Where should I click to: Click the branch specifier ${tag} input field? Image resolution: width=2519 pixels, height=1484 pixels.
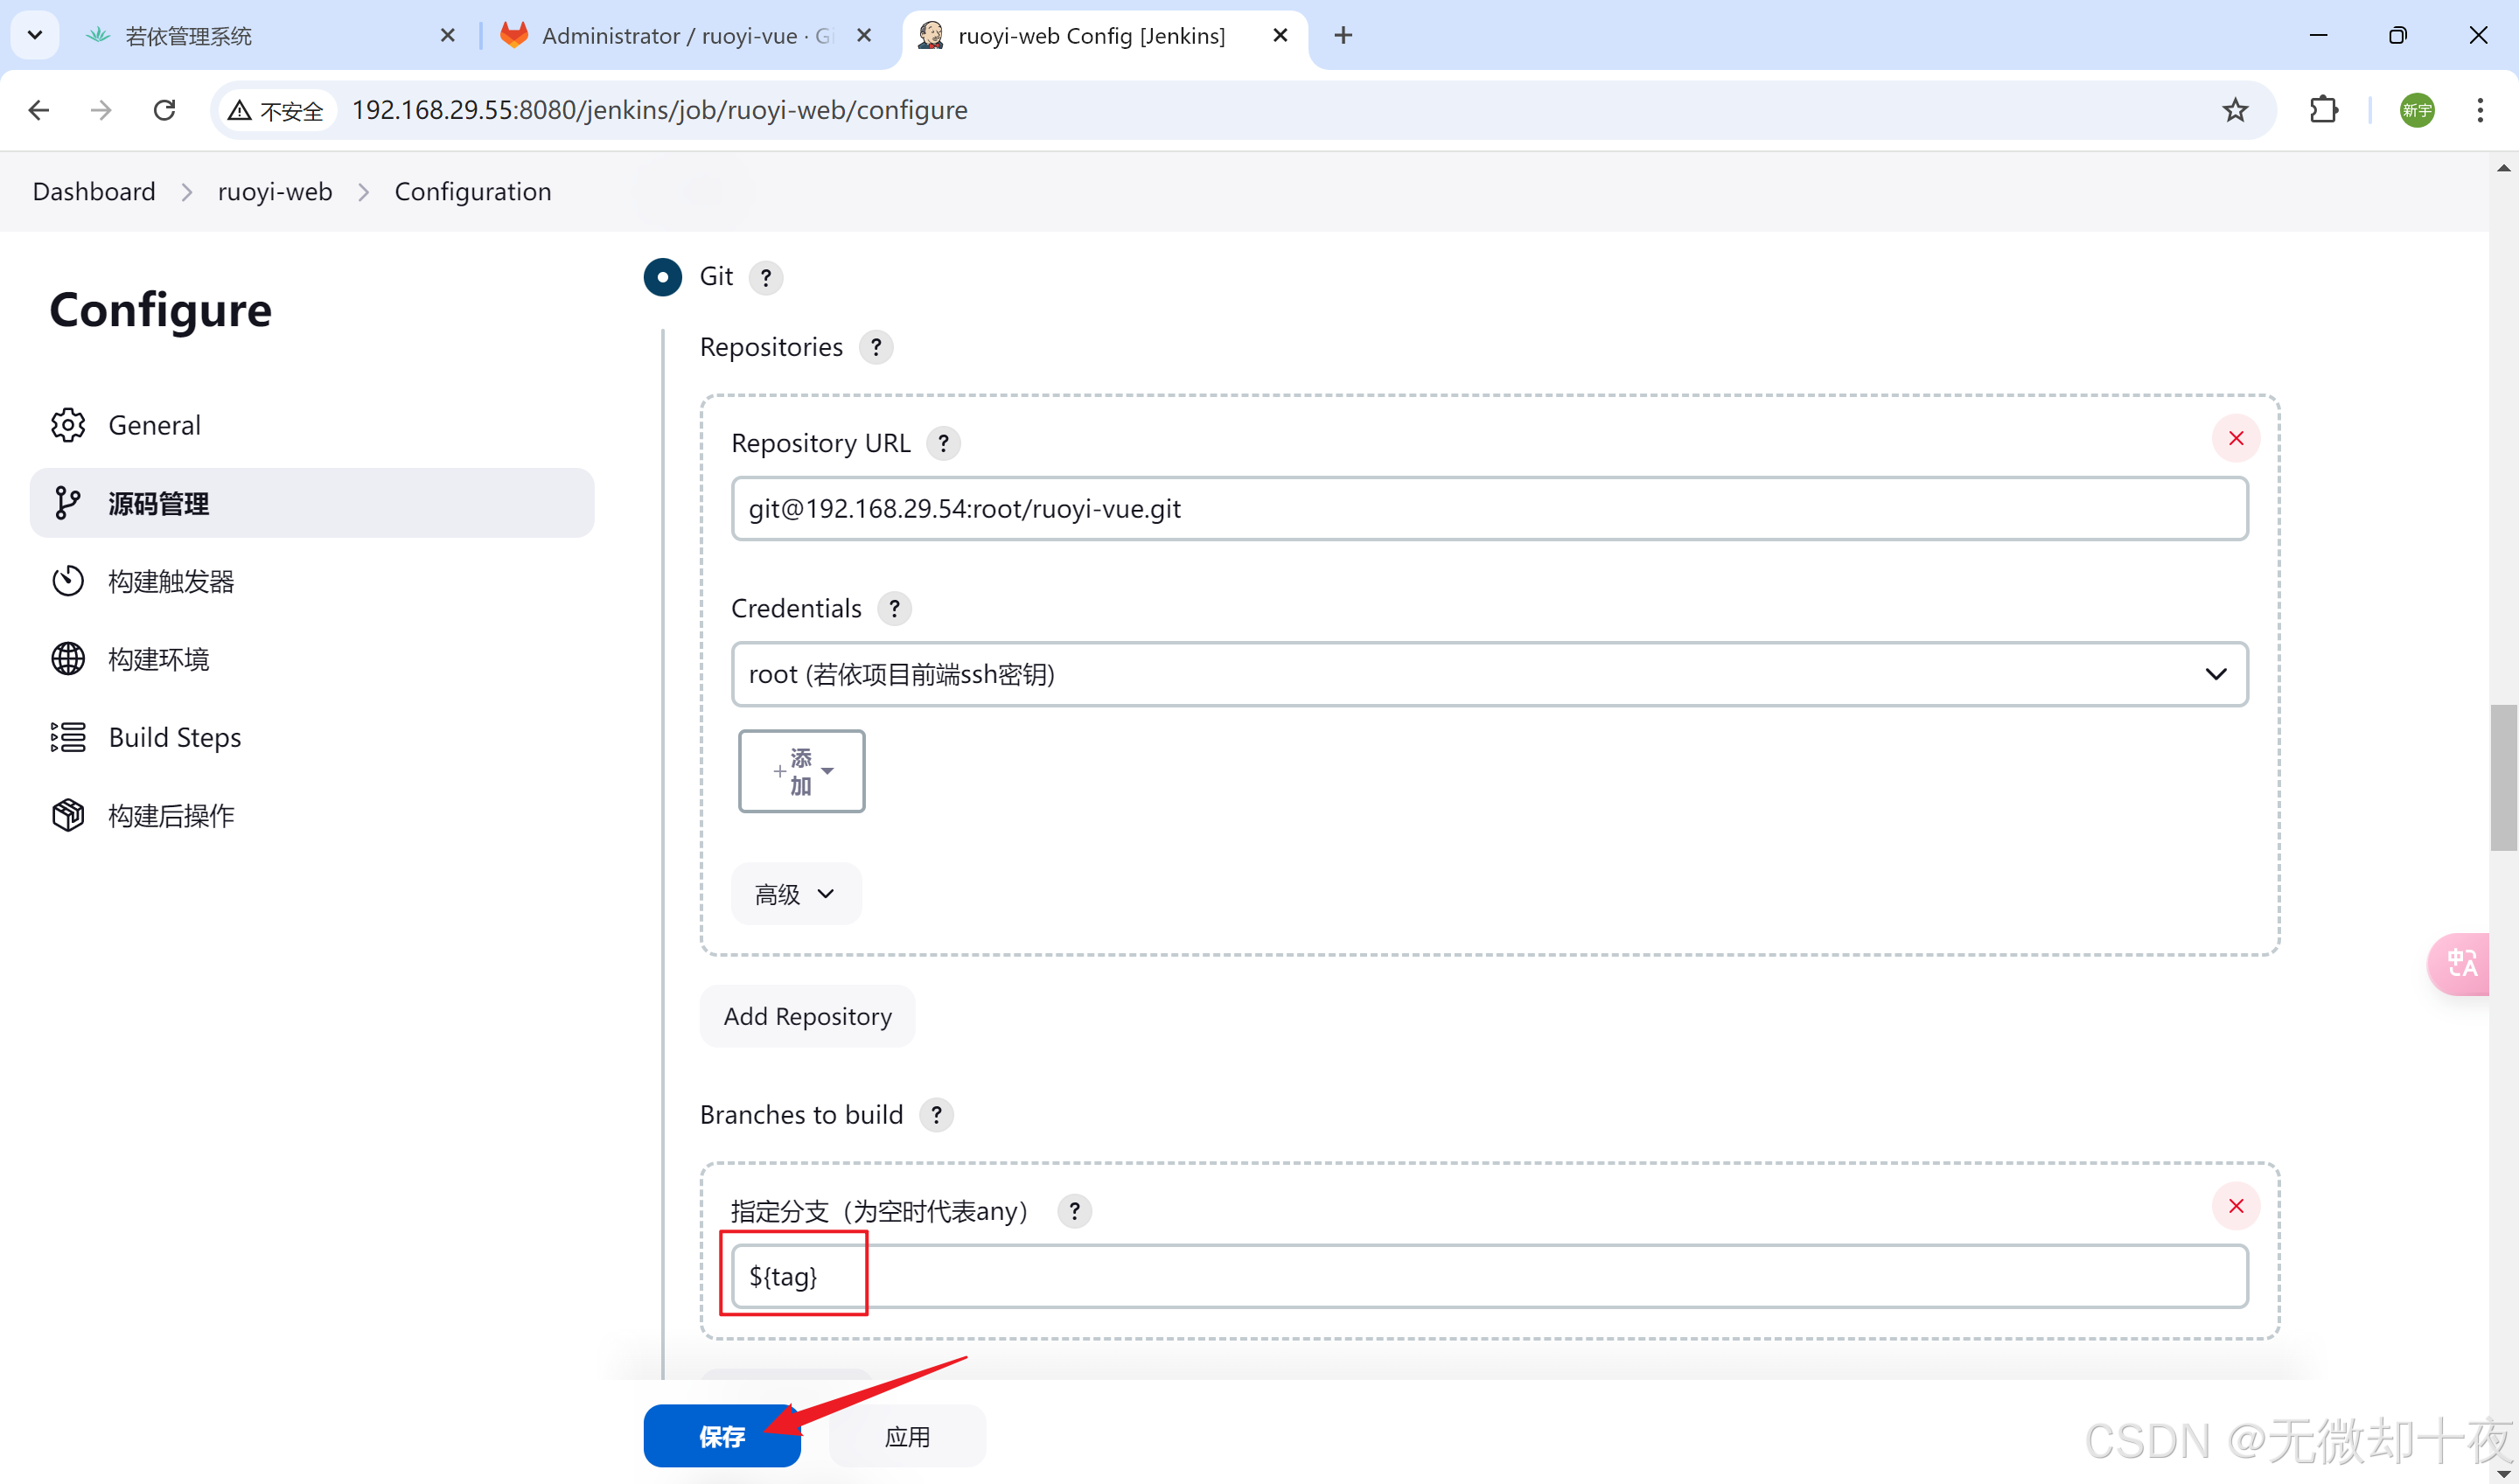1489,1276
